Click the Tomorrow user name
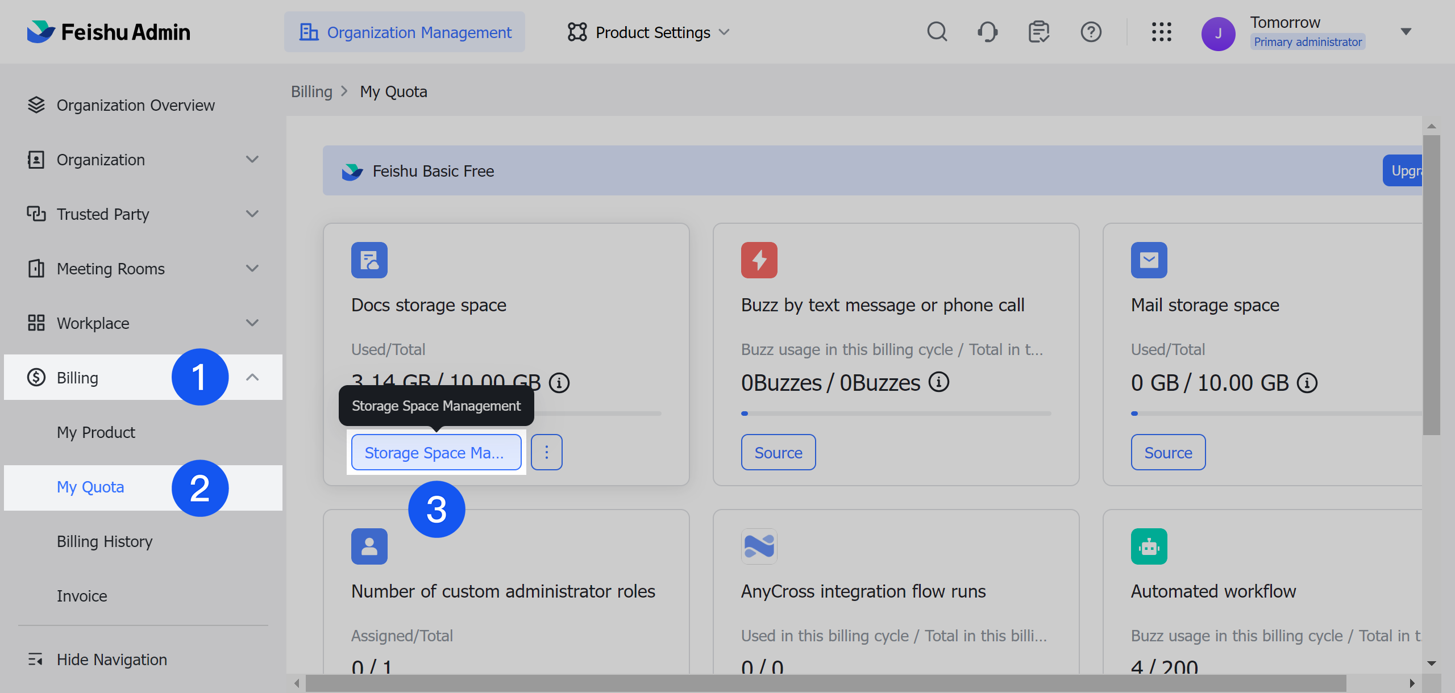This screenshot has height=693, width=1455. pyautogui.click(x=1284, y=22)
